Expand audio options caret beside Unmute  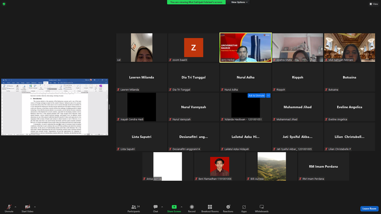point(15,207)
